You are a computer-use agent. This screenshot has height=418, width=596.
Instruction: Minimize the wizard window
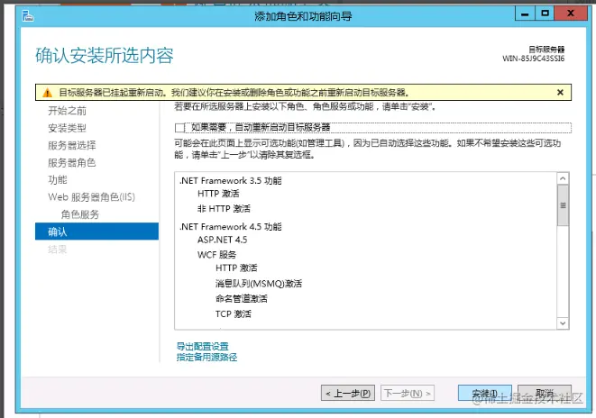click(x=525, y=14)
